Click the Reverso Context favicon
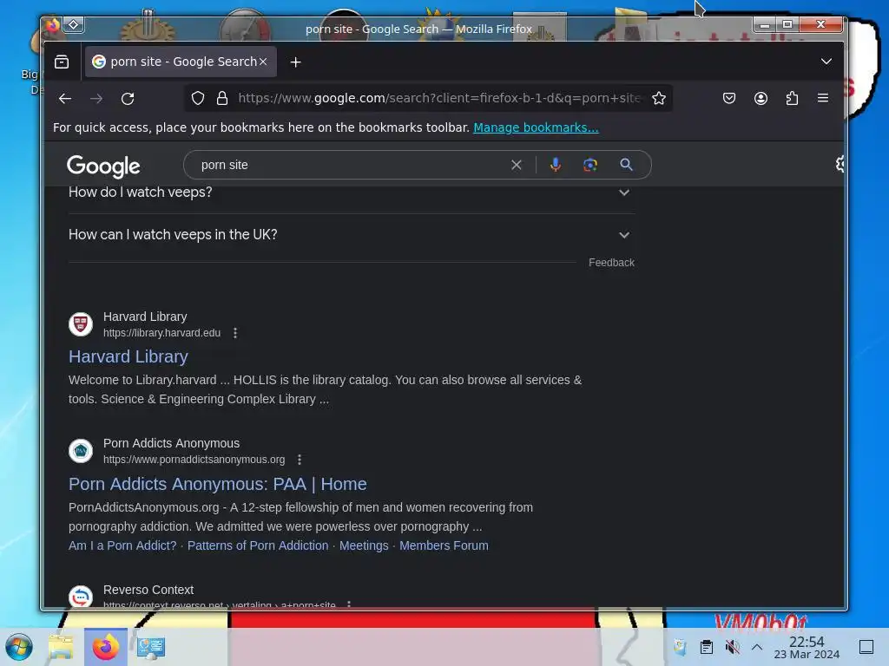 tap(81, 597)
